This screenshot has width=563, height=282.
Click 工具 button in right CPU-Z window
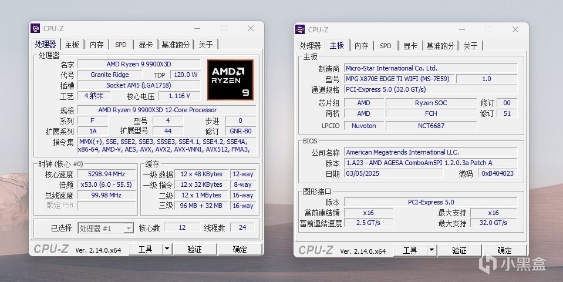(410, 250)
